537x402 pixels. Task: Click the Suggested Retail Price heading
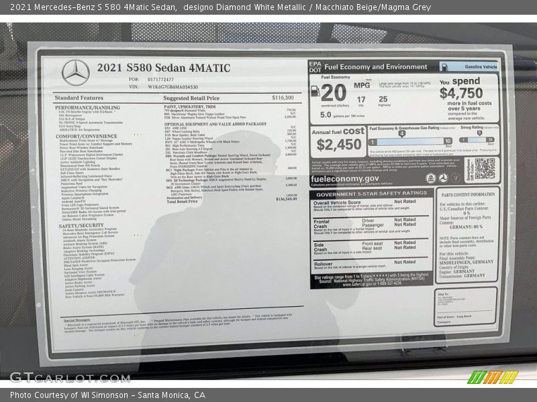point(191,98)
